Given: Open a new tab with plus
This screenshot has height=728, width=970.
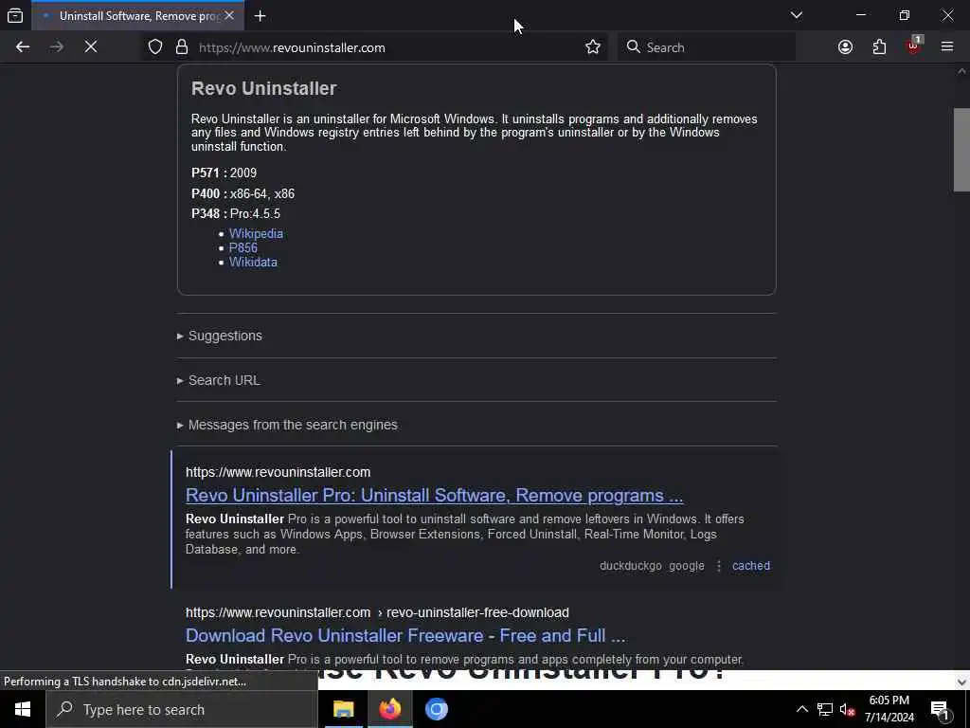Looking at the screenshot, I should [x=260, y=16].
